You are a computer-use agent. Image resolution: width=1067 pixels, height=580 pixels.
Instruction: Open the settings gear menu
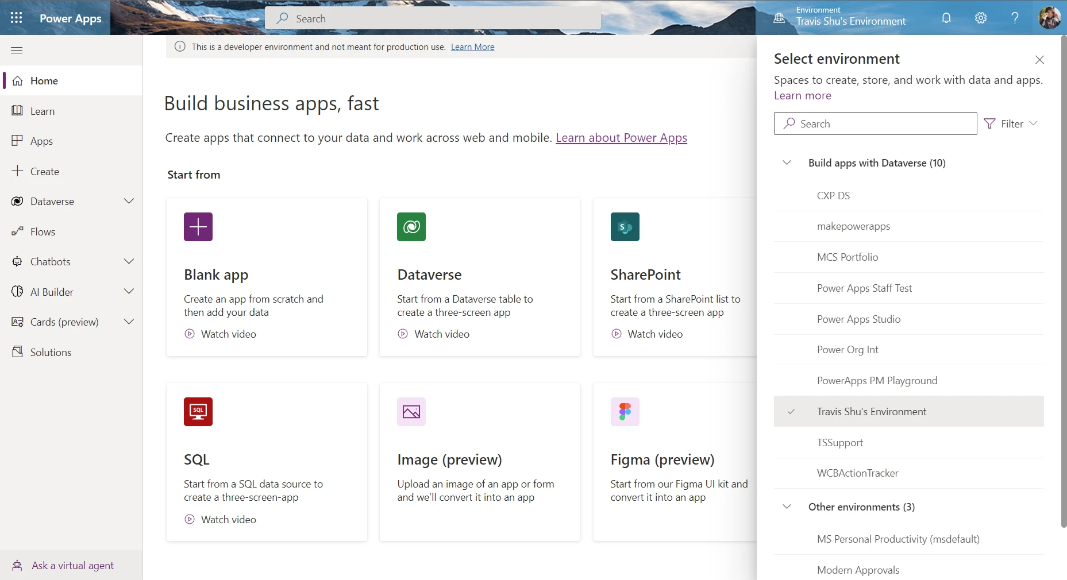(x=981, y=18)
